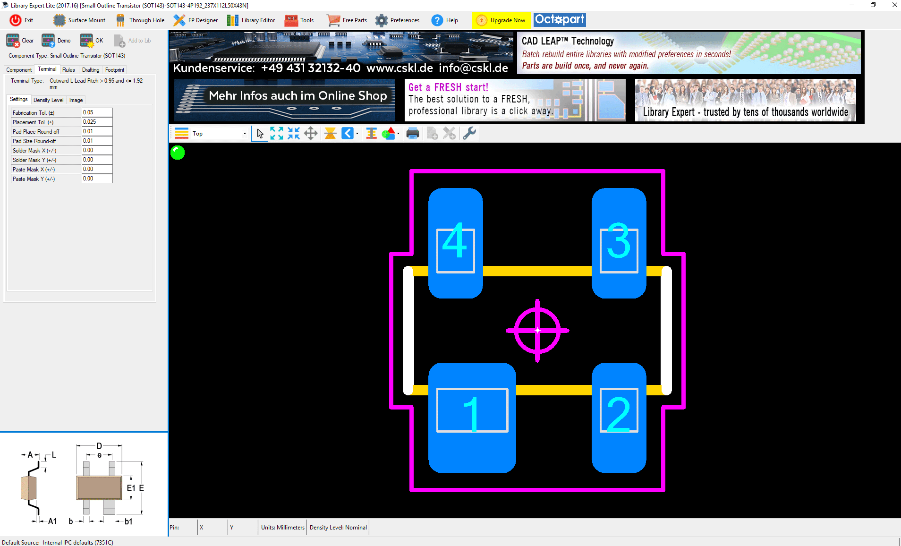This screenshot has width=901, height=546.
Task: Click the layer alignment stack icon
Action: pos(372,134)
